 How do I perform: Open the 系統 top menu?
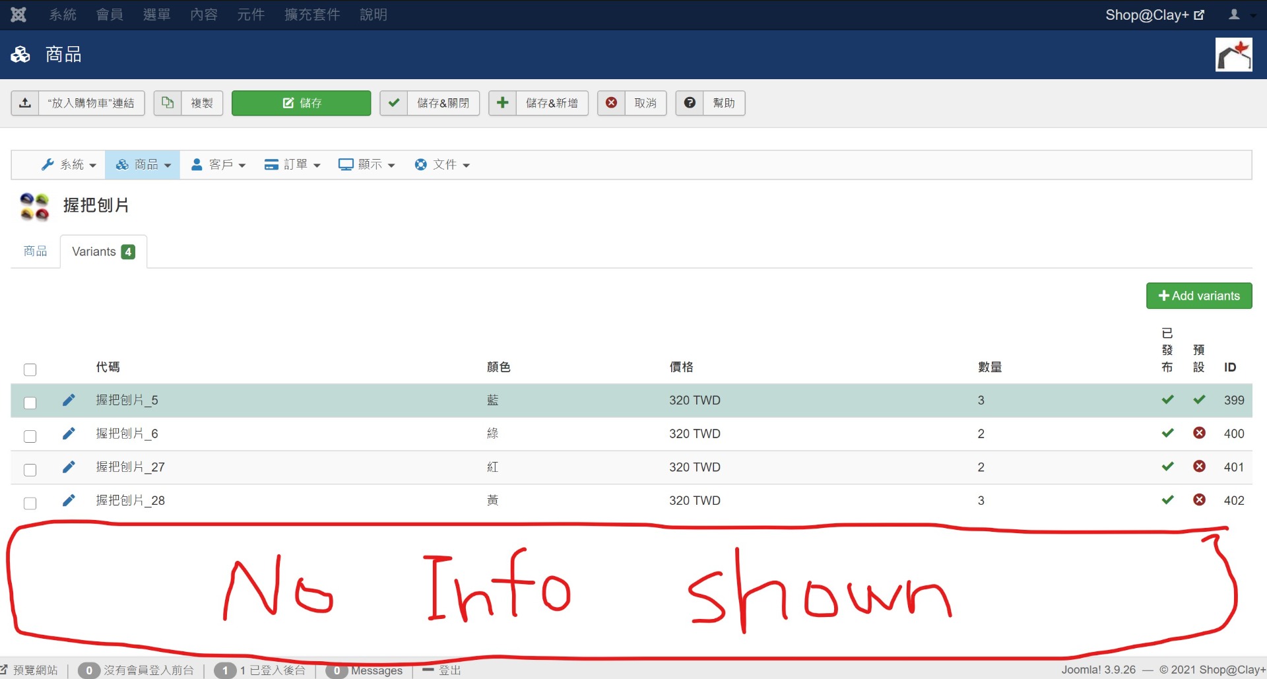pyautogui.click(x=63, y=15)
